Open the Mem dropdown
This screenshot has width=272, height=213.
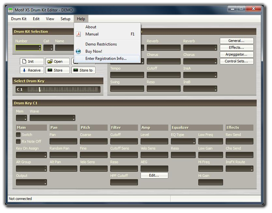22,118
